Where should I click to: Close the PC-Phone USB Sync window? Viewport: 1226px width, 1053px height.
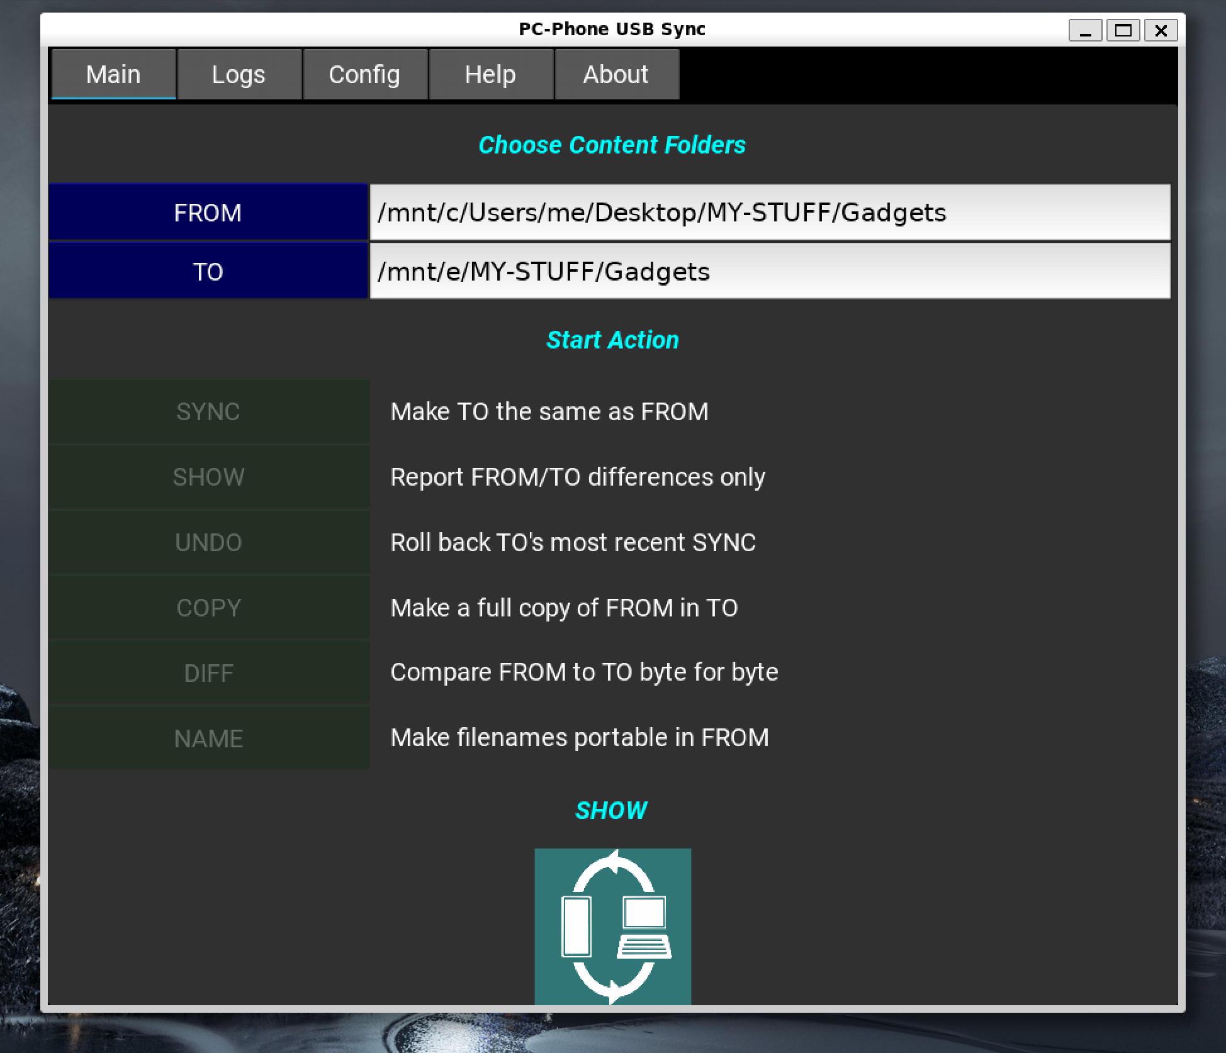[1161, 30]
